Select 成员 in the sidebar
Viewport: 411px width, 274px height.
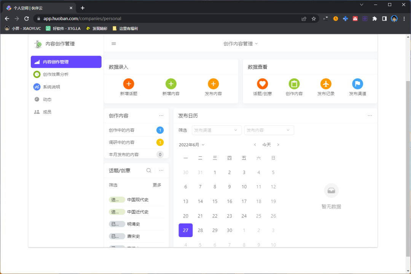pyautogui.click(x=47, y=111)
